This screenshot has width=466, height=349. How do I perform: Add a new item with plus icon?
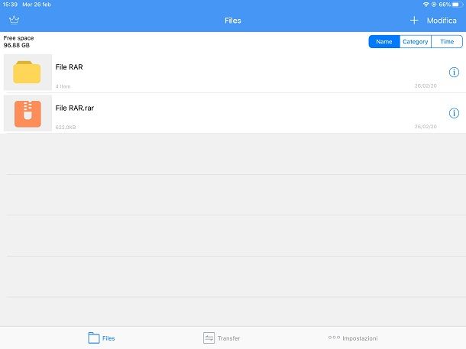pyautogui.click(x=414, y=21)
